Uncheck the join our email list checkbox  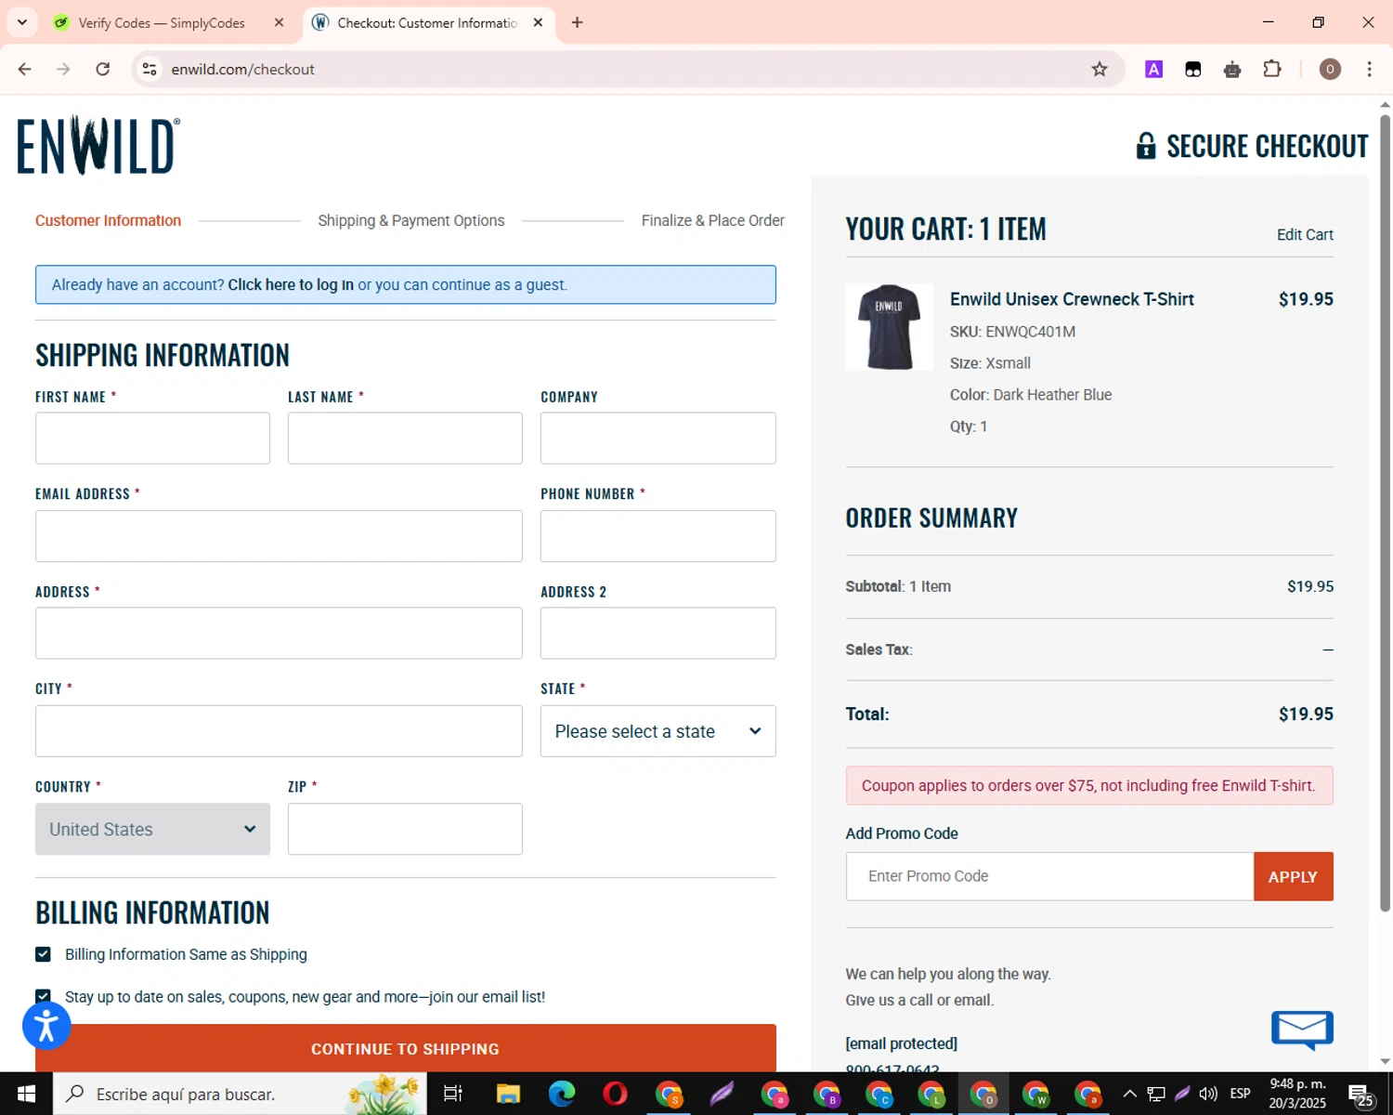pos(43,996)
